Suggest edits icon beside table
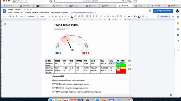 click(x=130, y=69)
